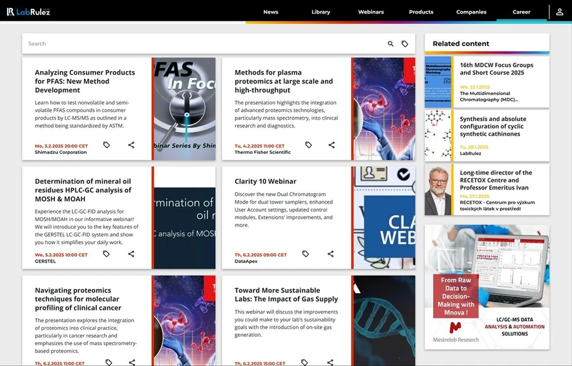Click the plasma proteomics card image
The width and height of the screenshot is (572, 366).
384,109
